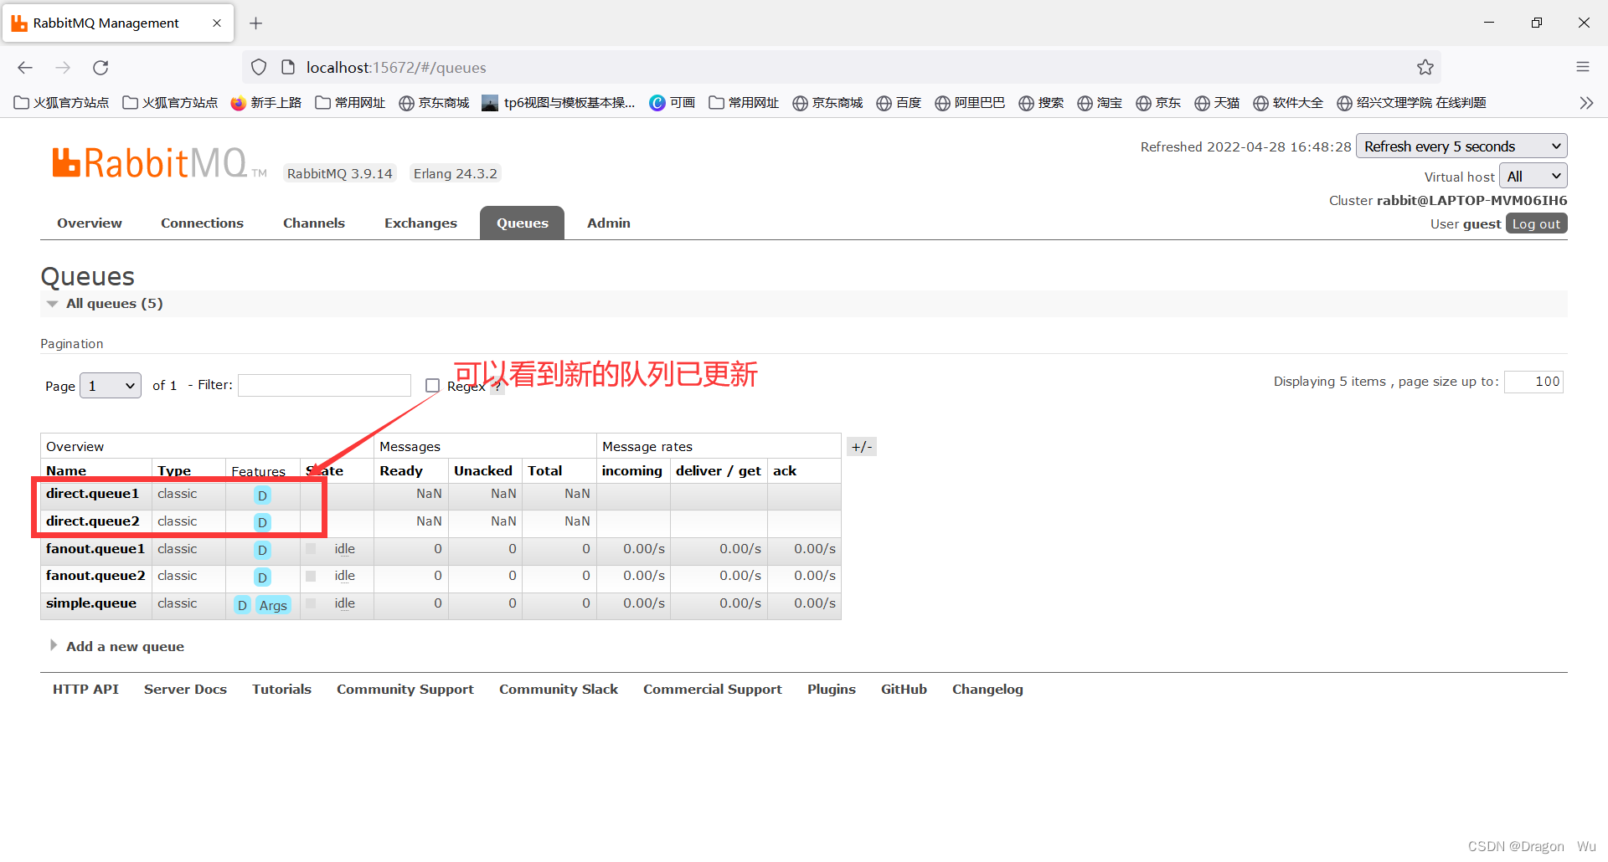The image size is (1608, 862).
Task: Click the Args feature badge on simple.queue
Action: pos(274,605)
